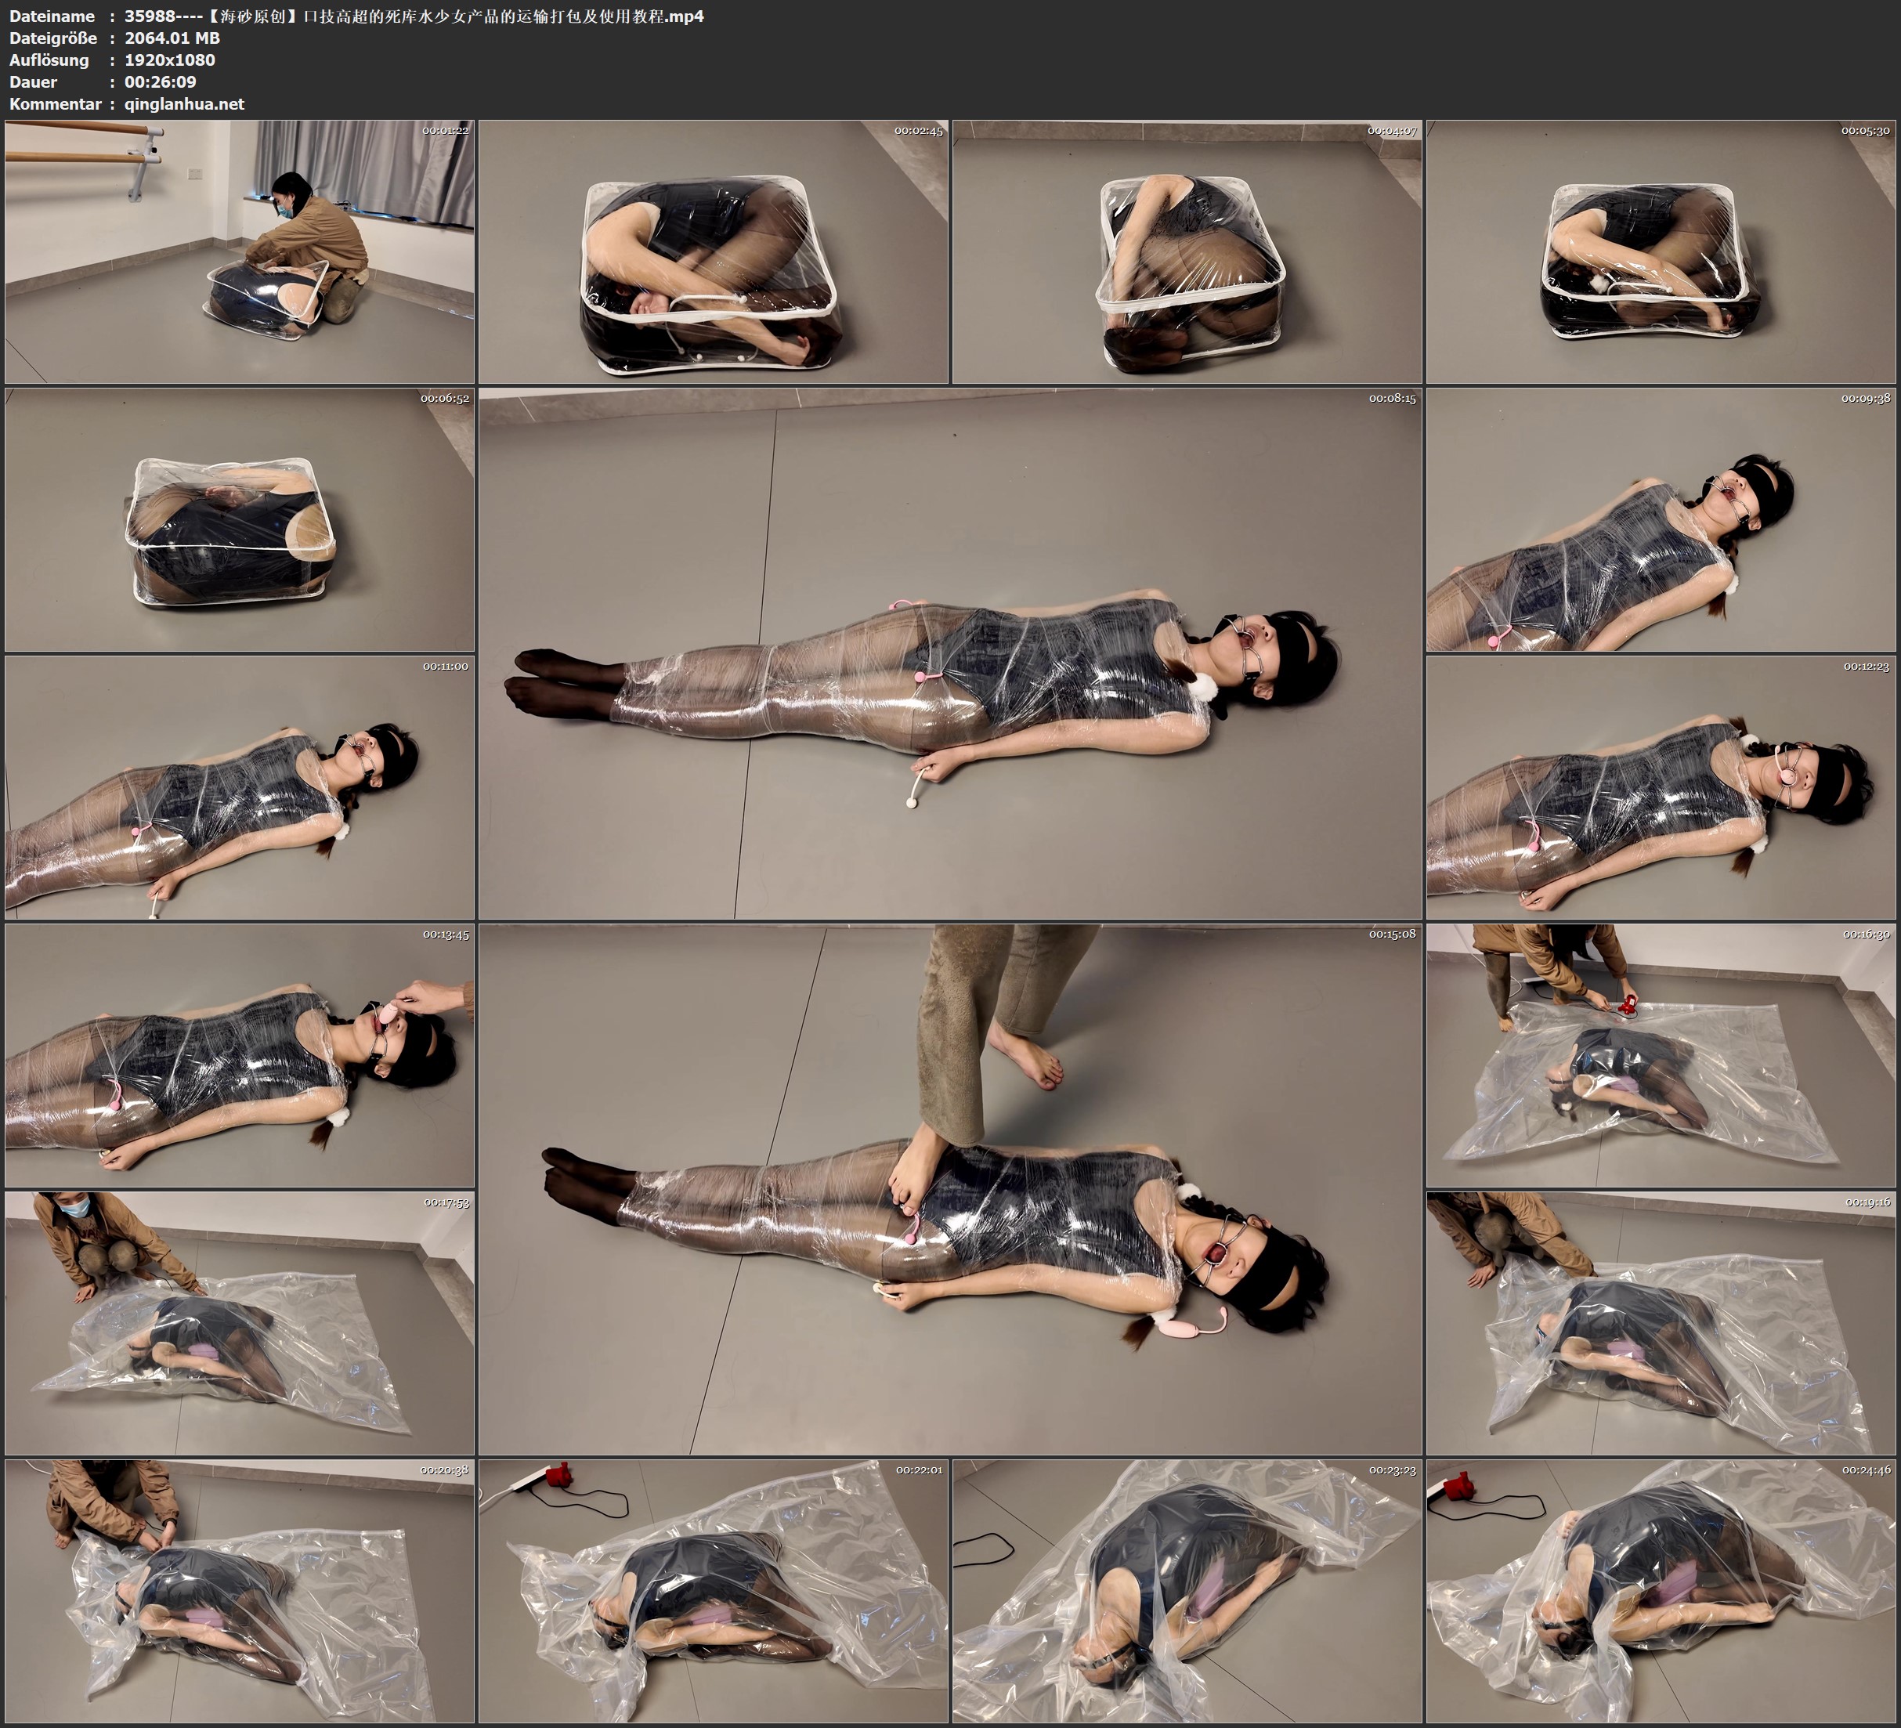Select the thumbnail at 00:04:07

pos(1186,252)
